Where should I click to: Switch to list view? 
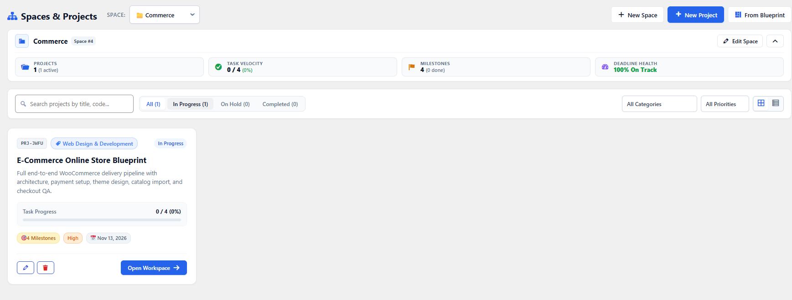[776, 103]
